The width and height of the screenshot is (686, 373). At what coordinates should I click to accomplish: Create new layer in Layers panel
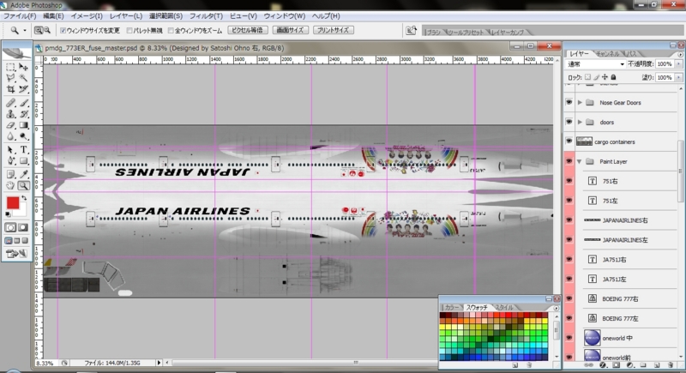click(657, 365)
